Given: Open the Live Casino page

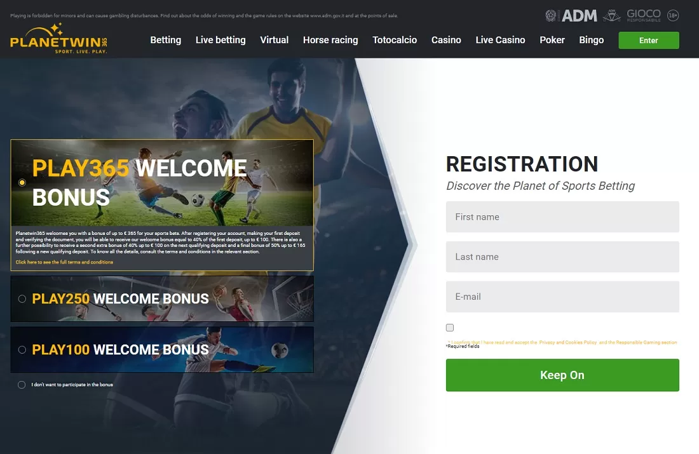Looking at the screenshot, I should coord(500,40).
